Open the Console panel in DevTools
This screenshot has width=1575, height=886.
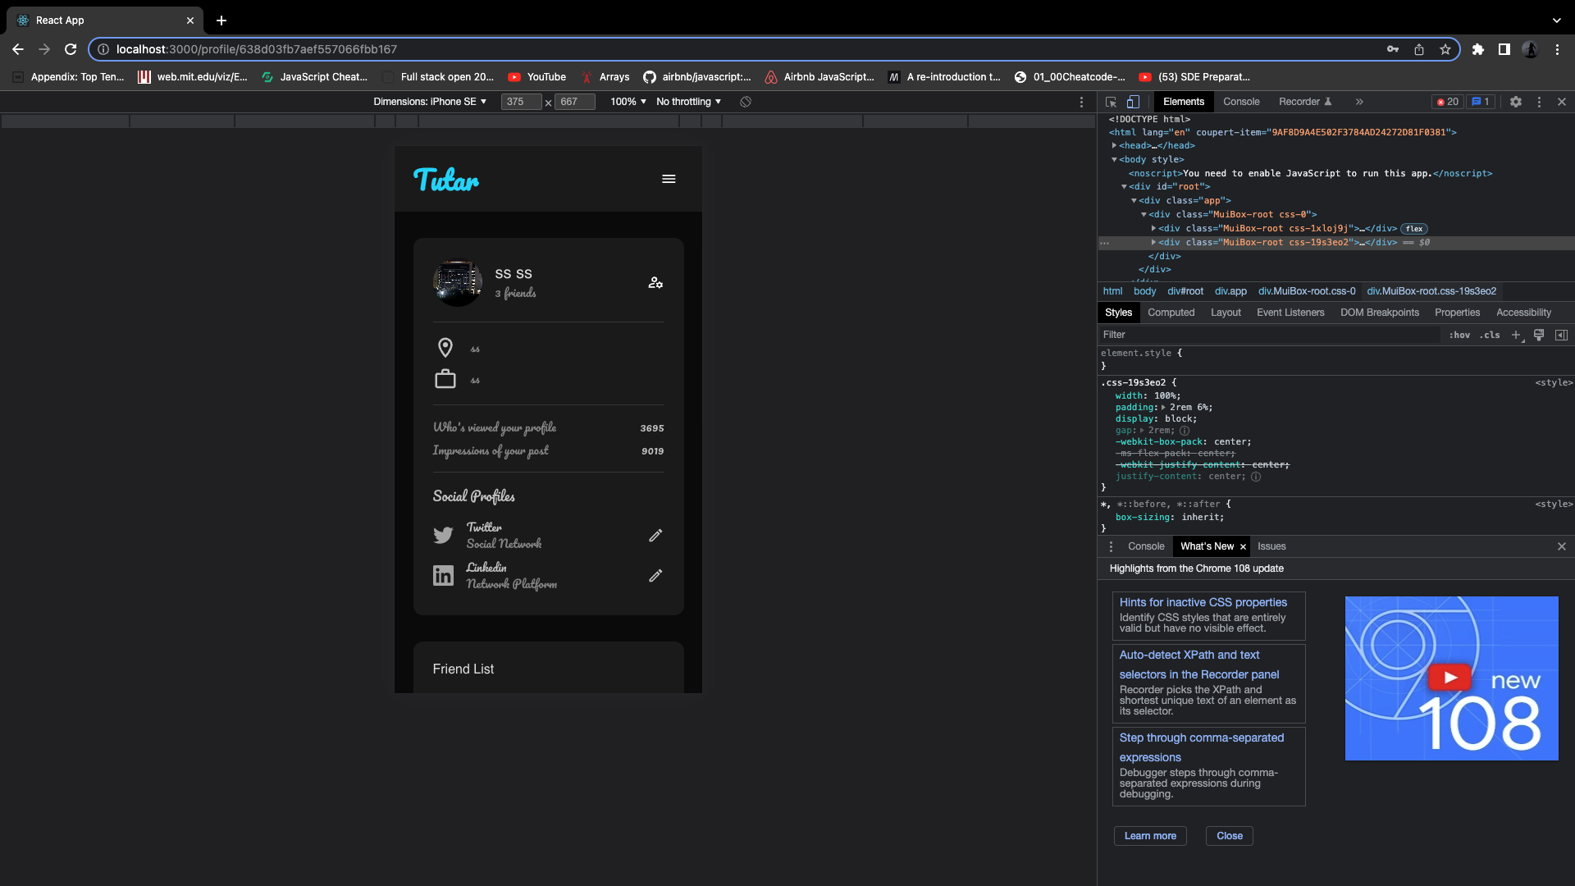1241,102
